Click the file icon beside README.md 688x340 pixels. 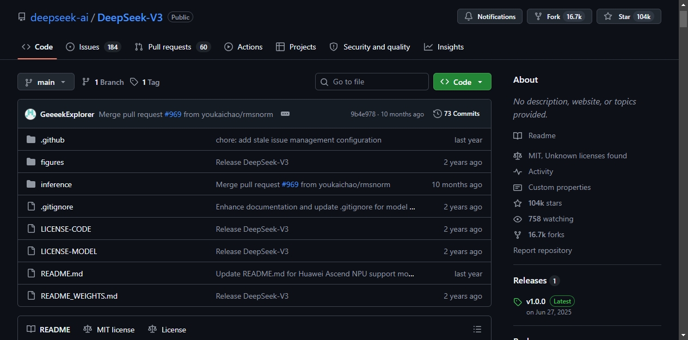point(31,274)
